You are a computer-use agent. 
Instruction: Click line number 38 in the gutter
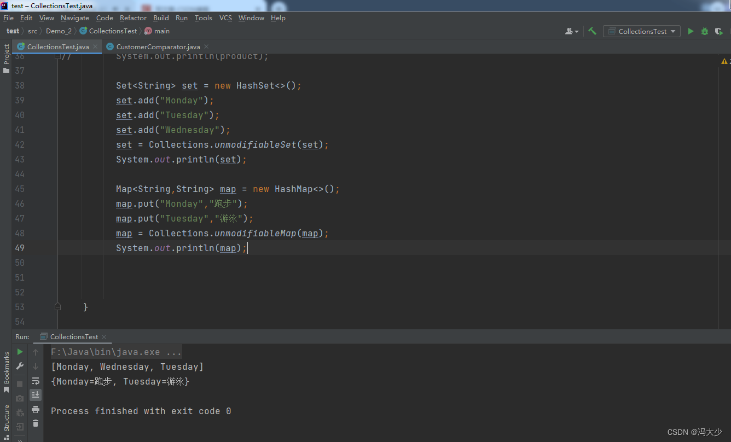coord(20,85)
